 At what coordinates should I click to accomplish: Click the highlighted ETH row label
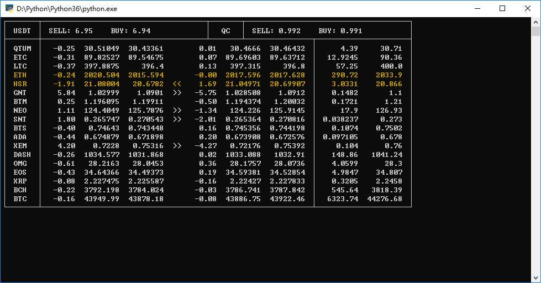[x=20, y=75]
